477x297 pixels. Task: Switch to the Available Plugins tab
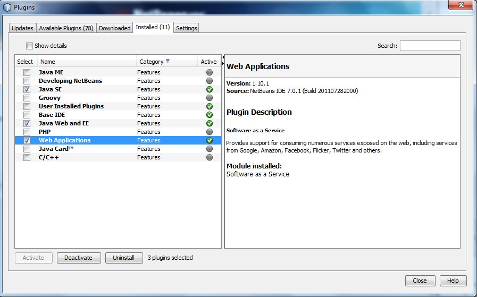pyautogui.click(x=66, y=28)
